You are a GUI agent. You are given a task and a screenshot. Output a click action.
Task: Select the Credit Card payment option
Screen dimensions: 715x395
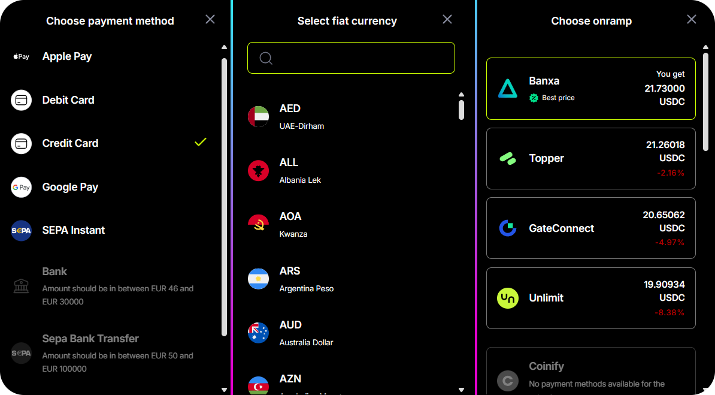(71, 143)
